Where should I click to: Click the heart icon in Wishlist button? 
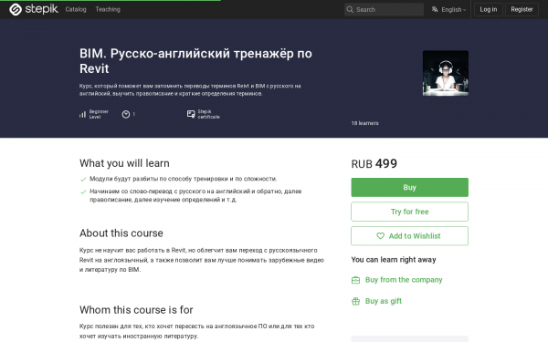point(380,236)
